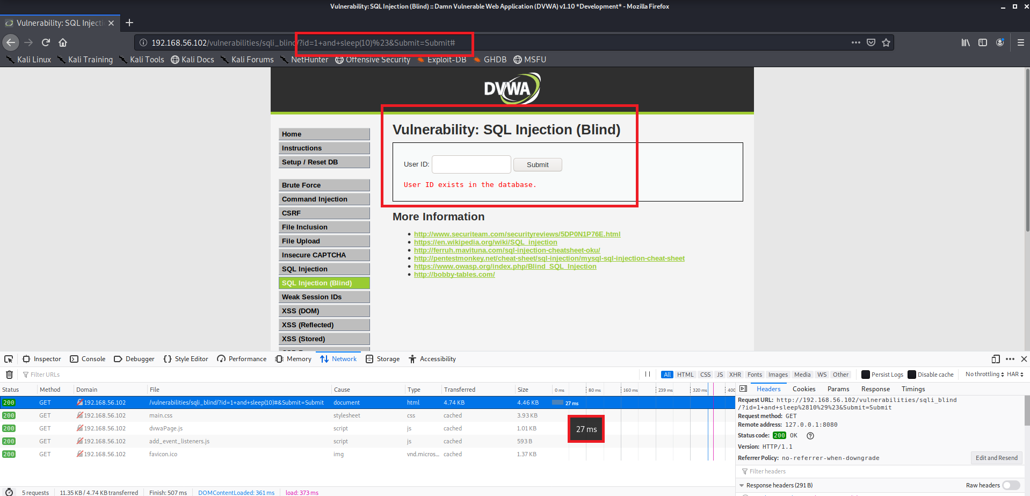Screen dimensions: 1030x496
Task: Follow the bobby-tables.com link
Action: click(454, 275)
